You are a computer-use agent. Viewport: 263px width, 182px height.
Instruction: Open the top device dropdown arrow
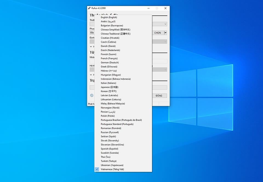tap(165, 24)
